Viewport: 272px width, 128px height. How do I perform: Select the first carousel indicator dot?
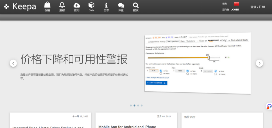pos(131,106)
